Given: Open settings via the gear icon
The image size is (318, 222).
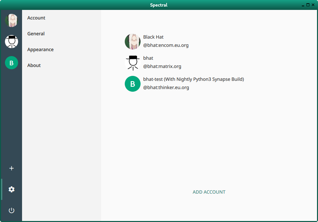Looking at the screenshot, I should pyautogui.click(x=12, y=189).
